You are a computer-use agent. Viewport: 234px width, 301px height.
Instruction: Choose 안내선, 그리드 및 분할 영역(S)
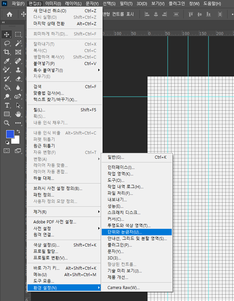point(137,238)
